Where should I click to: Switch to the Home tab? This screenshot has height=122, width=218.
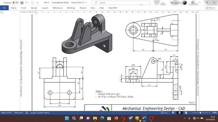(x=14, y=8)
